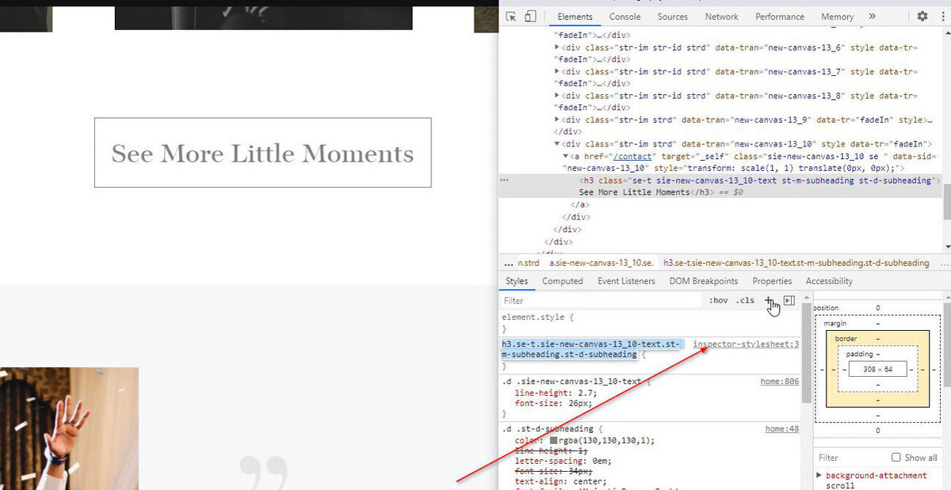Open the Console tab
The width and height of the screenshot is (951, 490).
click(625, 17)
